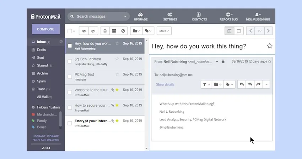Expand sender details triangle arrow

(217, 61)
